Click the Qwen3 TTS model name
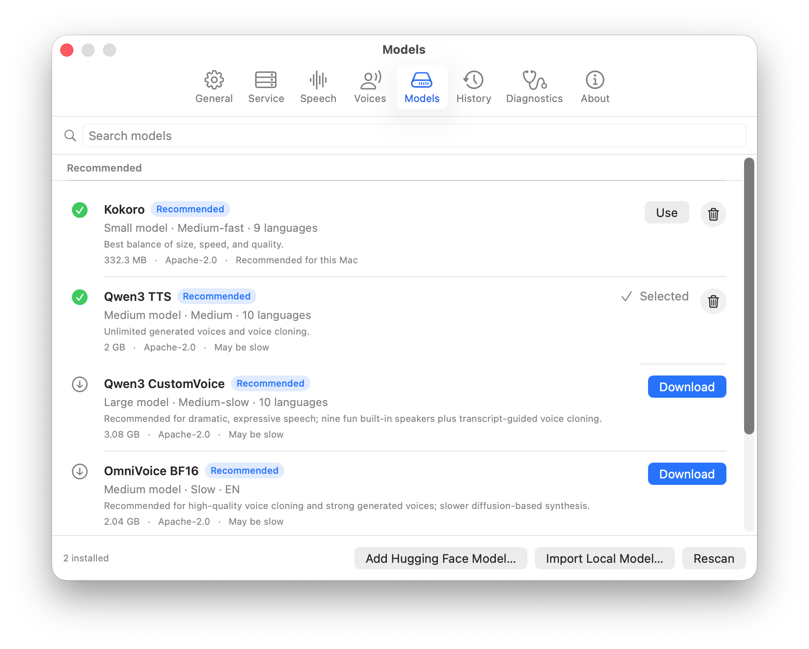The height and width of the screenshot is (649, 809). tap(138, 297)
